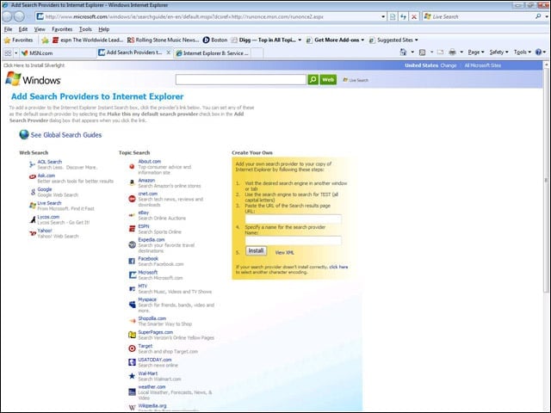Click the cnet.com red icon
The width and height of the screenshot is (551, 413).
(x=132, y=199)
